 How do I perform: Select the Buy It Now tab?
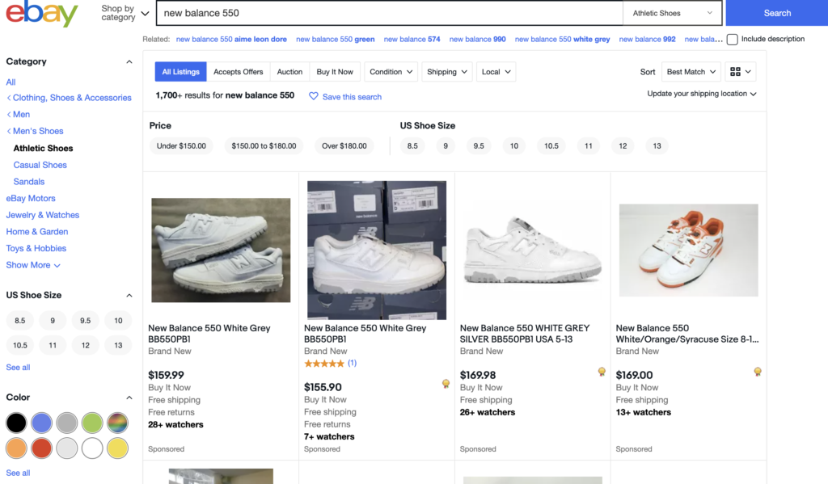coord(334,72)
